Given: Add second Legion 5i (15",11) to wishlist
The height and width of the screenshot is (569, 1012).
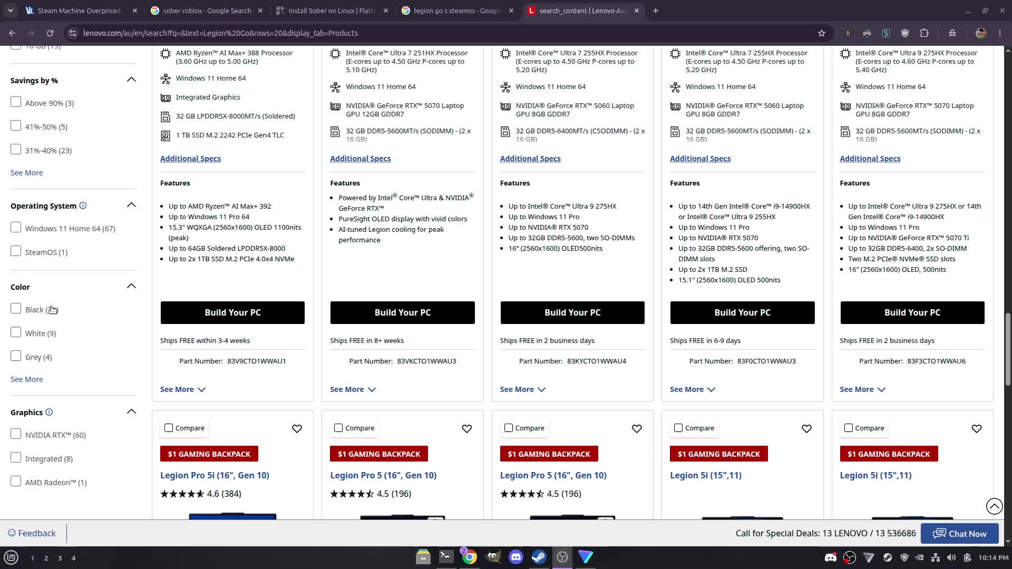Looking at the screenshot, I should [x=977, y=429].
